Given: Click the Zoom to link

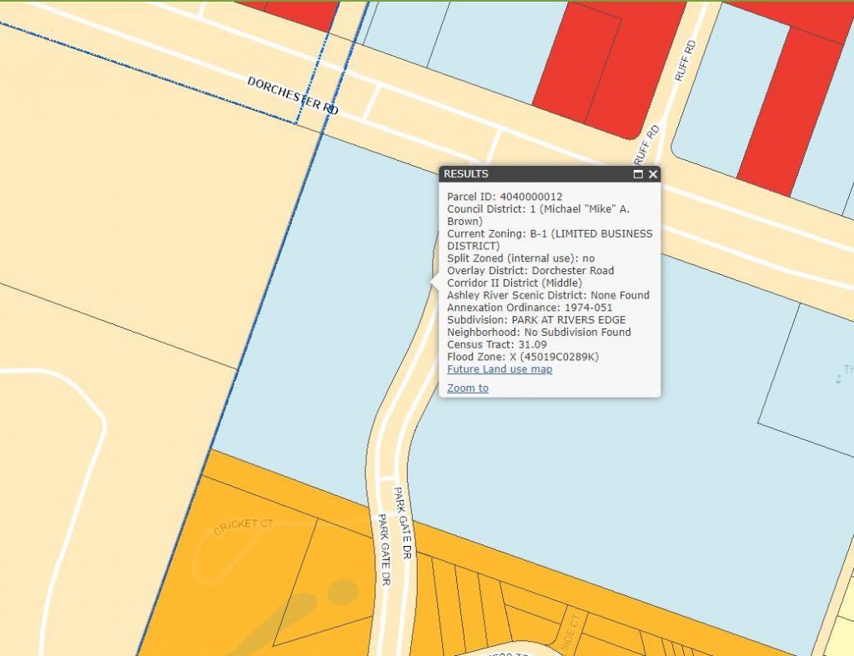Looking at the screenshot, I should (467, 388).
